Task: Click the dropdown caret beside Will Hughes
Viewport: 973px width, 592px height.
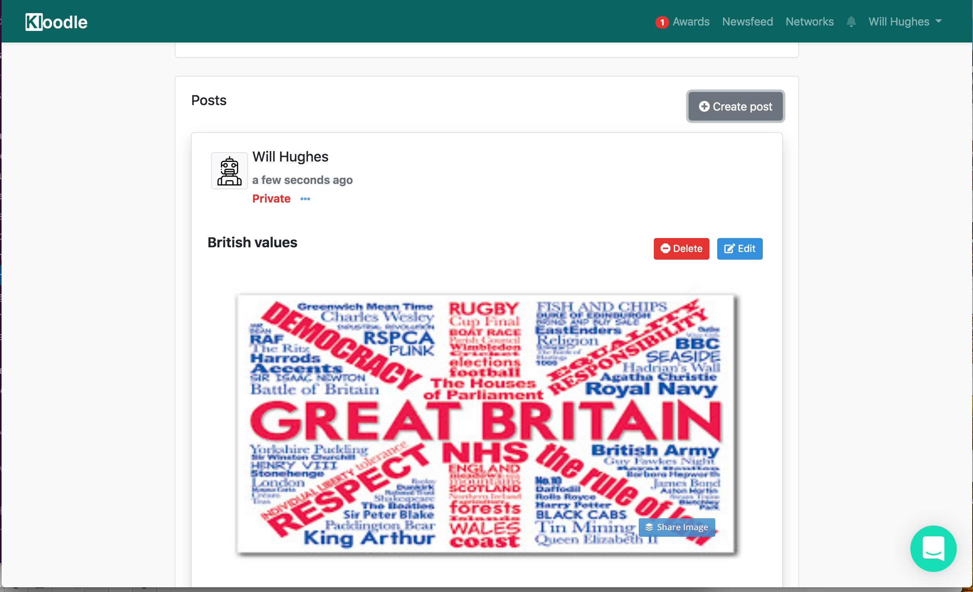Action: [x=939, y=21]
